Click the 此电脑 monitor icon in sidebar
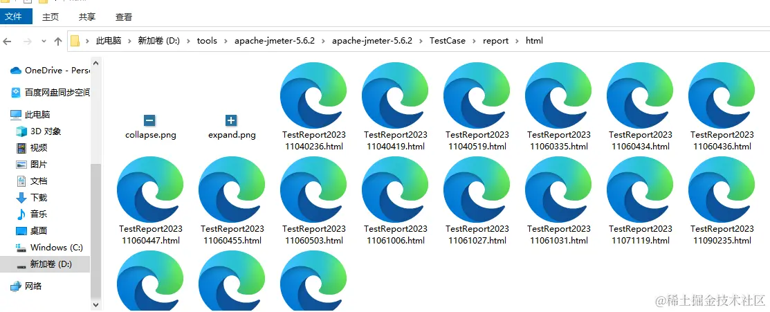This screenshot has width=770, height=312. click(16, 115)
